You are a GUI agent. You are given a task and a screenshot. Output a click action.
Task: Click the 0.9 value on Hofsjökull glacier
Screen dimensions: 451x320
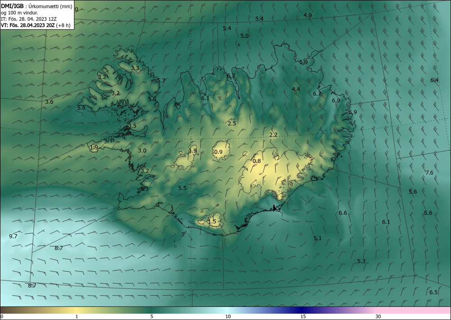tap(219, 152)
